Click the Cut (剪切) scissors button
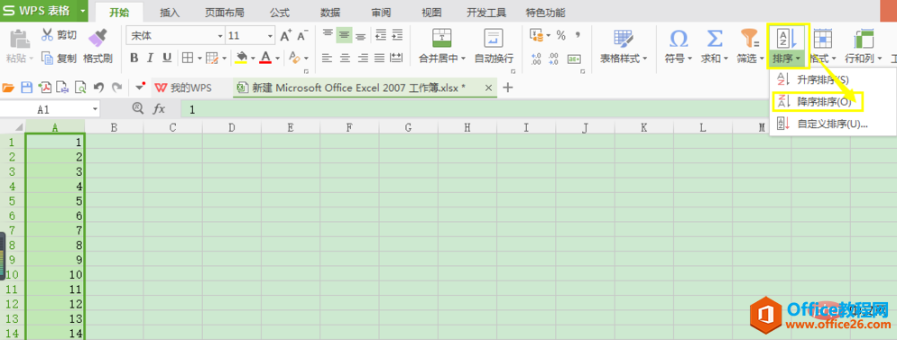Image resolution: width=897 pixels, height=340 pixels. [x=59, y=35]
